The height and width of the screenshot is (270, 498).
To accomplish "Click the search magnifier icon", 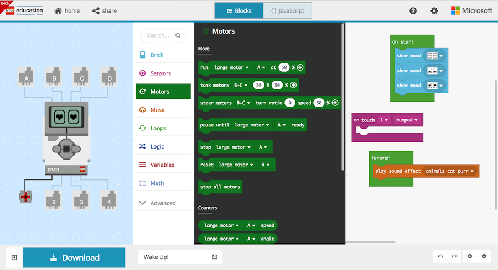I will [178, 35].
